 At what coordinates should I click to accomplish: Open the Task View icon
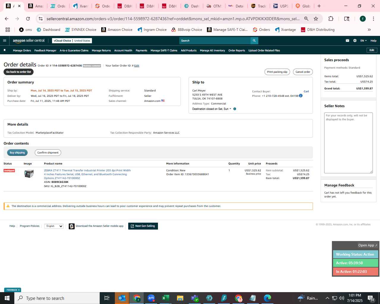(107, 298)
